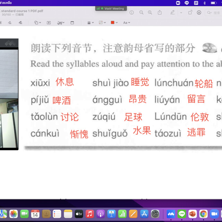
Task: Click the LINE icon in menu bar
Action: pyautogui.click(x=187, y=3)
